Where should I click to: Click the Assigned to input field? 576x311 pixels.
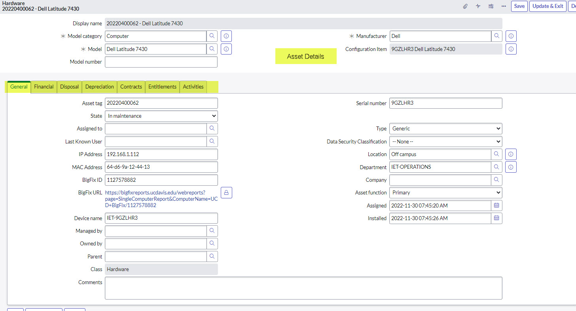click(x=155, y=128)
